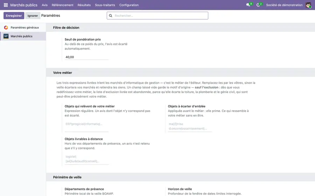Click the Horizon de veille label

click(180, 189)
